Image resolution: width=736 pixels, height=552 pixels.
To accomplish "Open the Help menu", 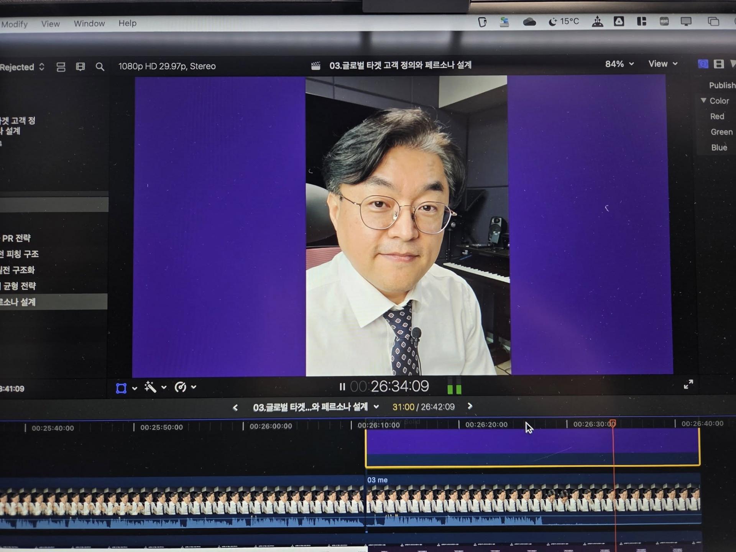I will pyautogui.click(x=127, y=23).
